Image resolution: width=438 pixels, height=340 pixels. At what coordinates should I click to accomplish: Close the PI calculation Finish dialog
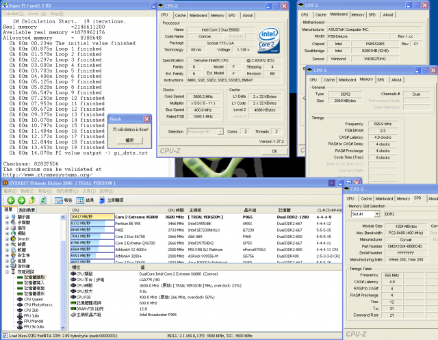[x=146, y=119]
